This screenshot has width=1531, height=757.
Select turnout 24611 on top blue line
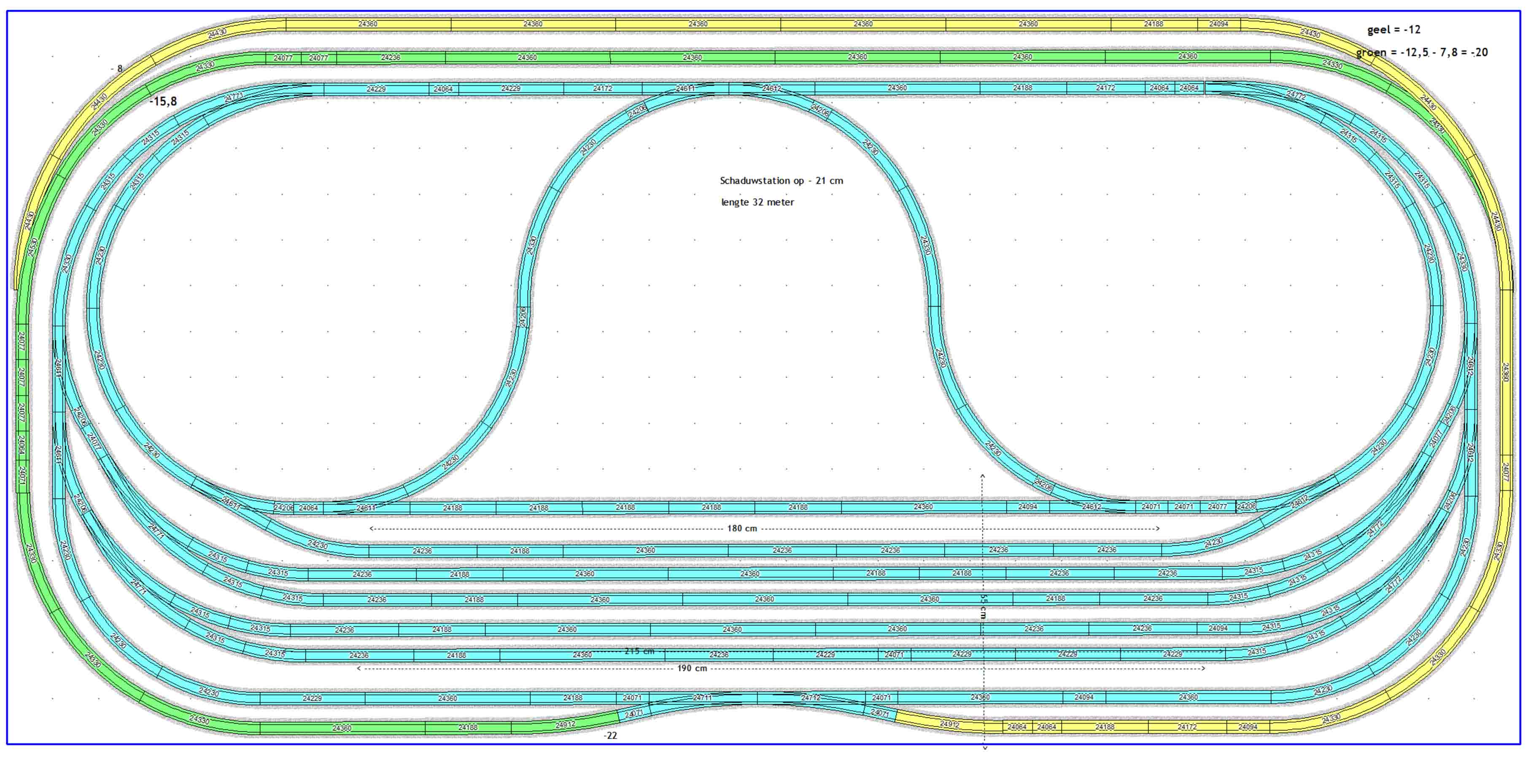(685, 89)
